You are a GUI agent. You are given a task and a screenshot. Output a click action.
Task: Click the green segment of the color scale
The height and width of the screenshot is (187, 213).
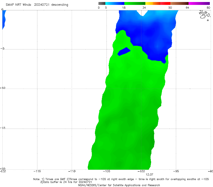(x=135, y=3)
